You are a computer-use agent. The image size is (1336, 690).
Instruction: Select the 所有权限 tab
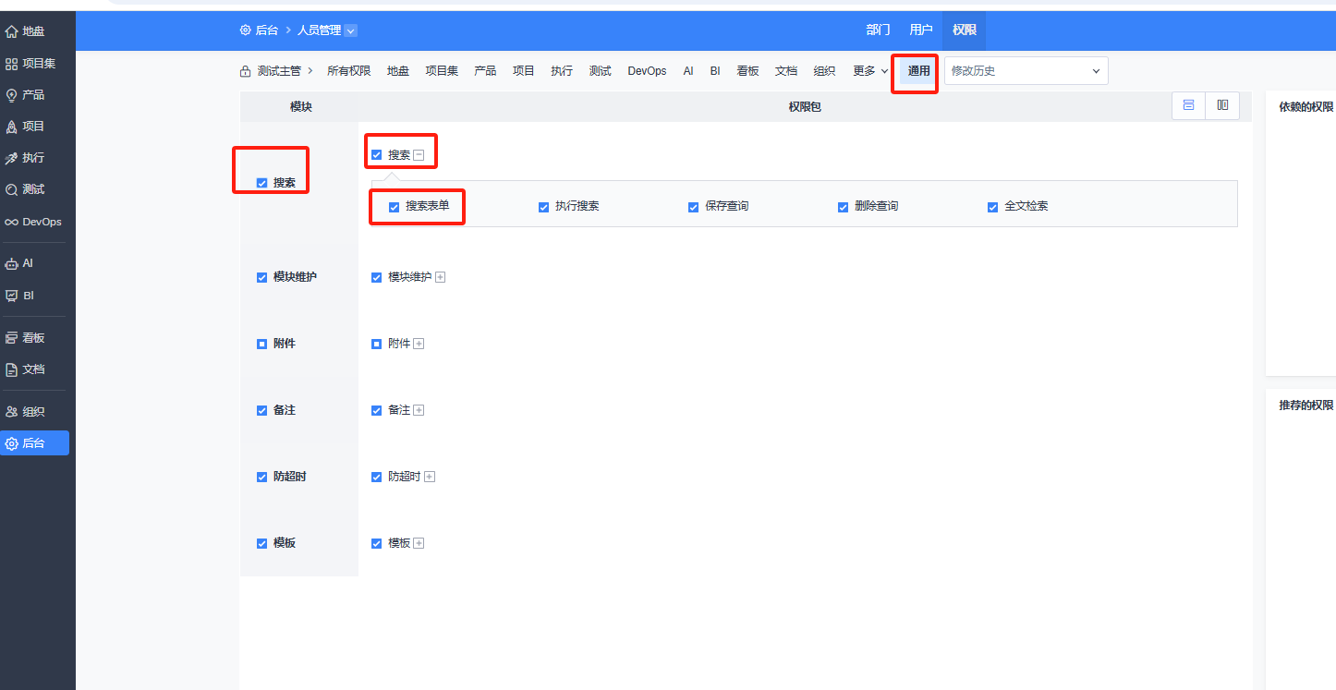pyautogui.click(x=349, y=71)
